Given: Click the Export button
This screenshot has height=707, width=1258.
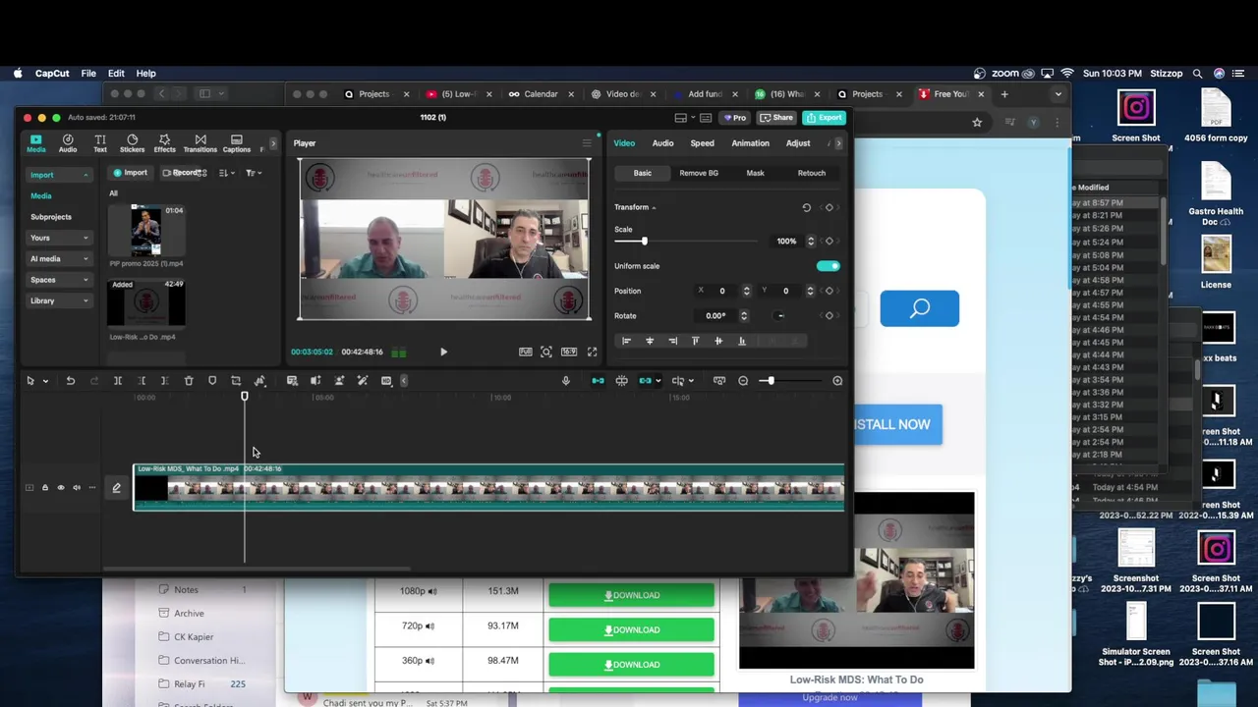Looking at the screenshot, I should tap(824, 118).
